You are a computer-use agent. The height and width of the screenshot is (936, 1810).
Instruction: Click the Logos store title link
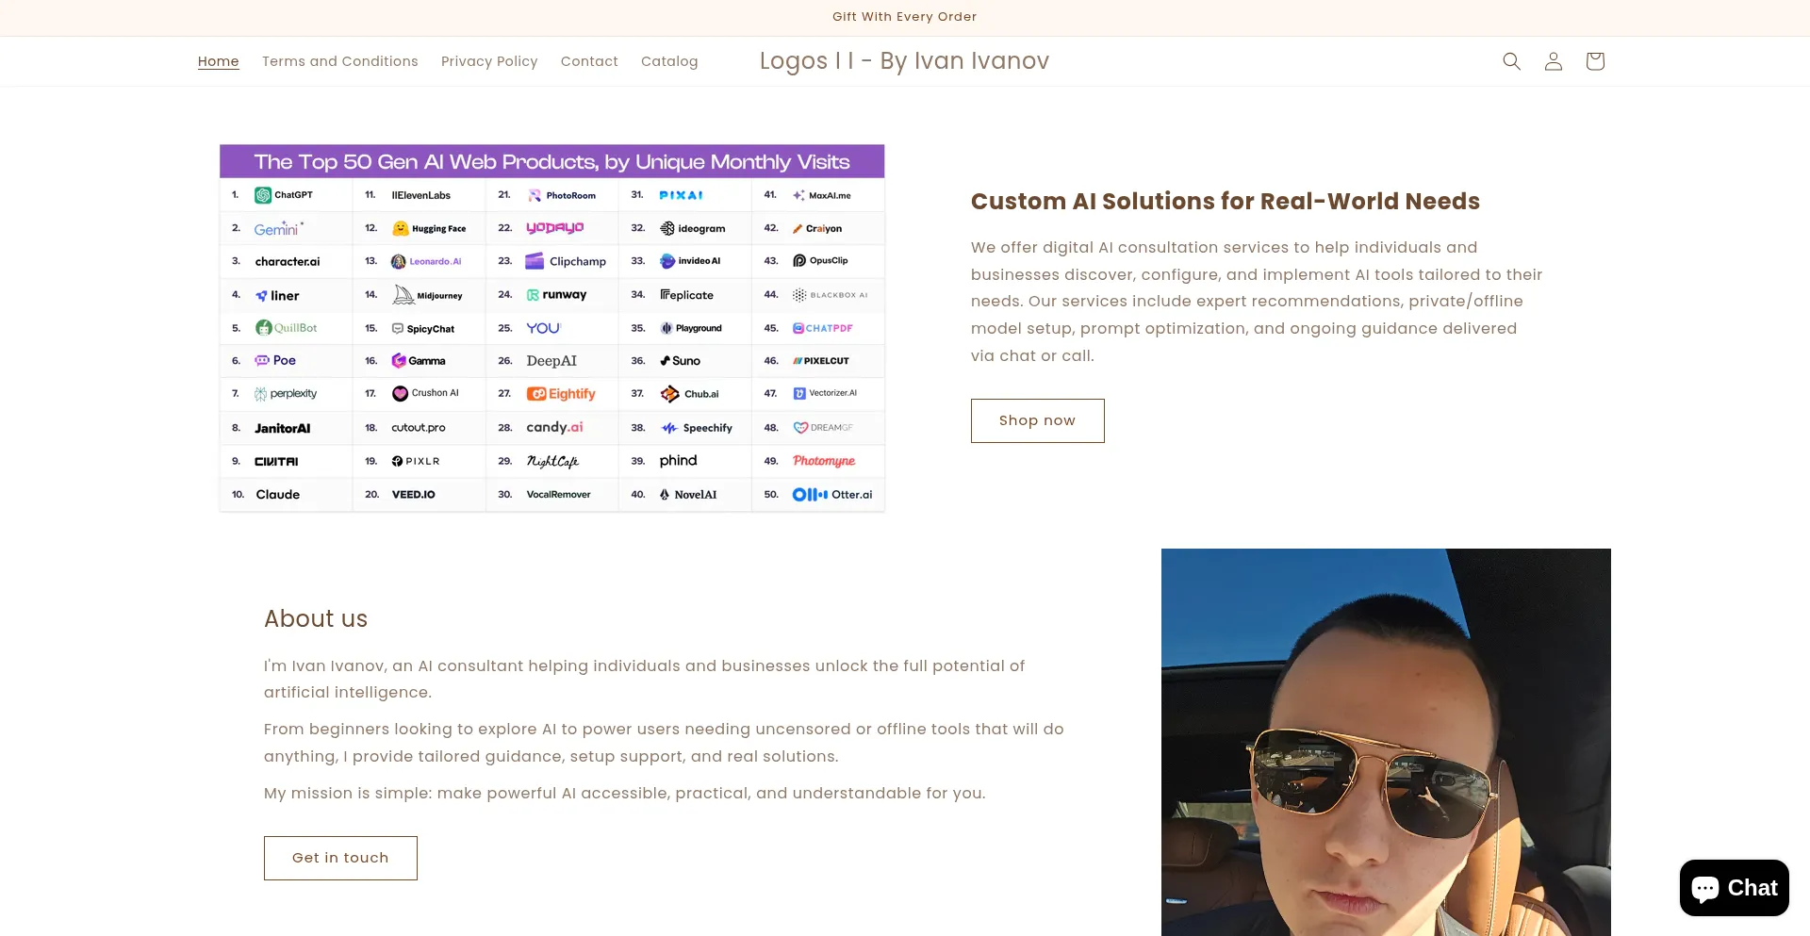[x=904, y=61]
